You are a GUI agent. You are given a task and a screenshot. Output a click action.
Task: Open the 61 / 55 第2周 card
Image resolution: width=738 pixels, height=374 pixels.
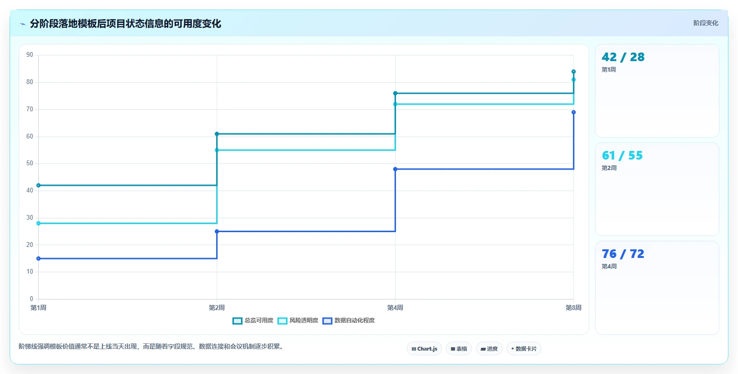click(x=657, y=189)
